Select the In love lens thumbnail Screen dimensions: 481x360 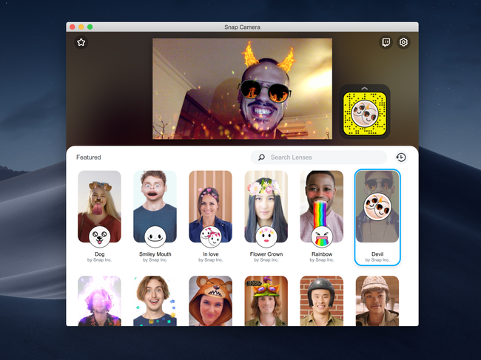tap(210, 206)
